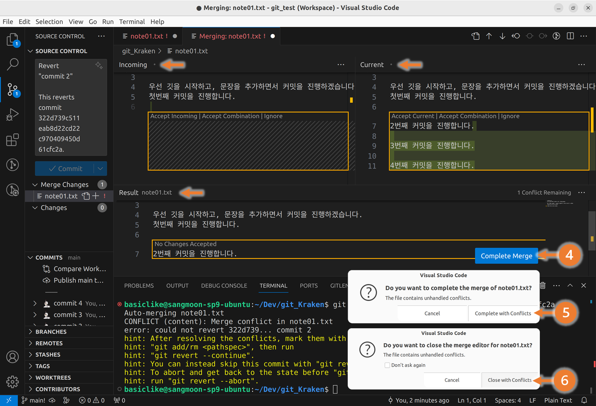This screenshot has width=596, height=406.
Task: Open the Commit button dropdown arrow
Action: 100,168
